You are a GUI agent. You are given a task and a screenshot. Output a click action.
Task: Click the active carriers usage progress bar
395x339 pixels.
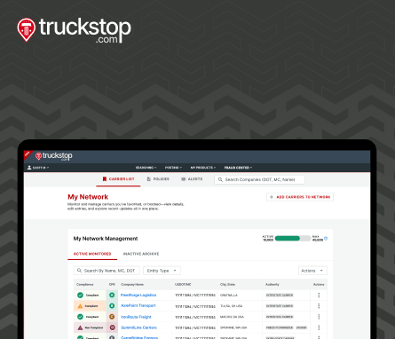(x=293, y=239)
